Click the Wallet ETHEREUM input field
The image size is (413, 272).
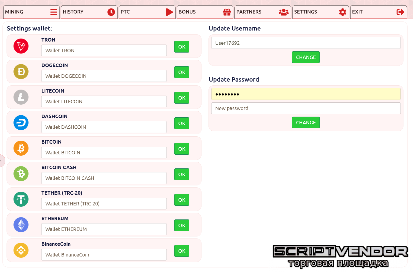(x=104, y=229)
